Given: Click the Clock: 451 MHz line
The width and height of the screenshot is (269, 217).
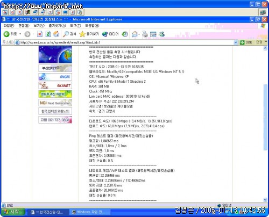Looking at the screenshot, I should tap(101, 91).
